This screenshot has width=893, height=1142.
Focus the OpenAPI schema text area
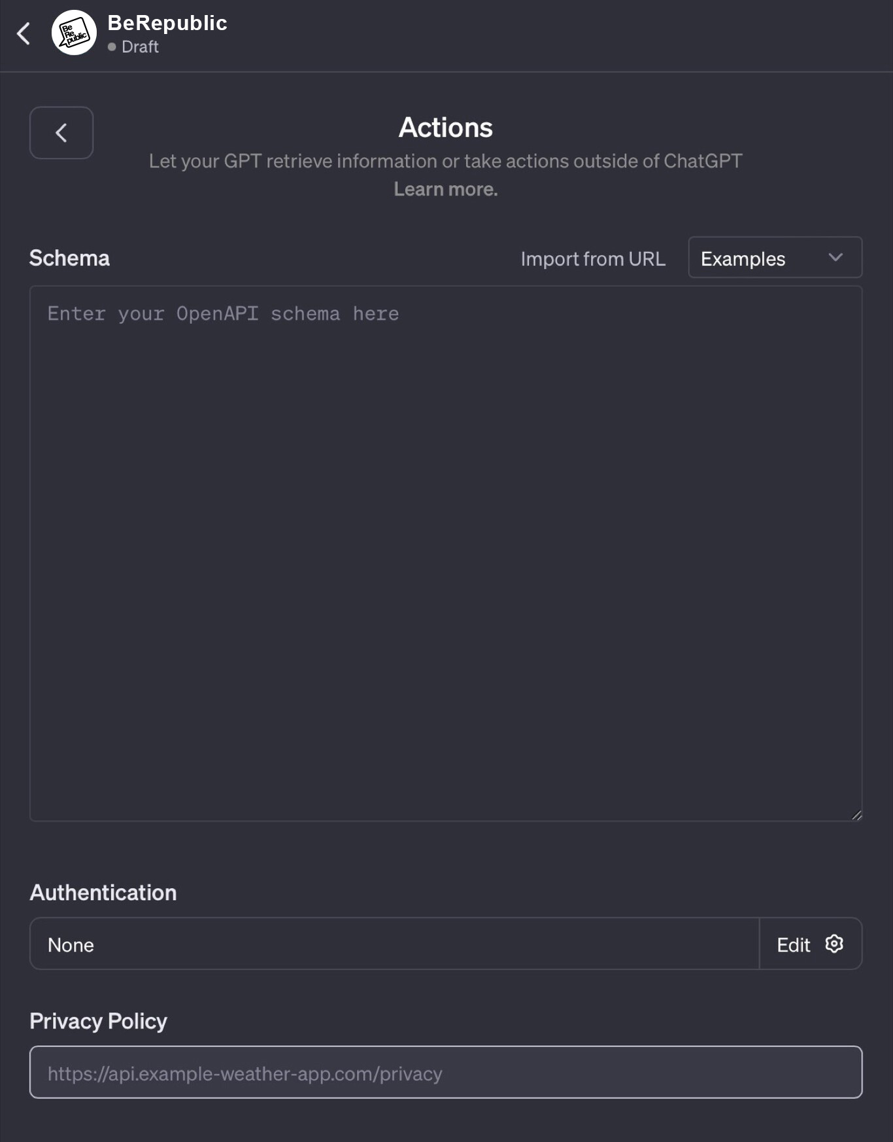[446, 553]
